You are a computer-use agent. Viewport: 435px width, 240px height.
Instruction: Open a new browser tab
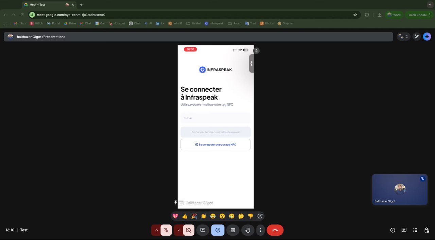point(81,5)
